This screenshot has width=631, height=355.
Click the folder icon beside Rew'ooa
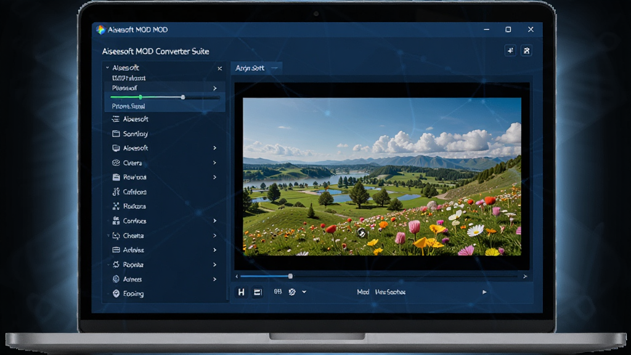[116, 177]
